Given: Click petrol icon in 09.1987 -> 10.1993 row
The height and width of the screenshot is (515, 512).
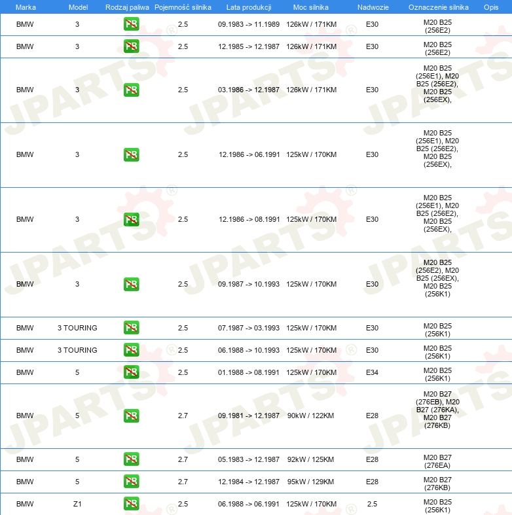Looking at the screenshot, I should [131, 284].
